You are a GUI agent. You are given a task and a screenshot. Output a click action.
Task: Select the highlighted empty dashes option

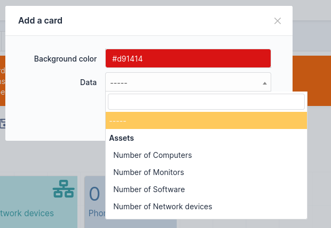pos(206,121)
